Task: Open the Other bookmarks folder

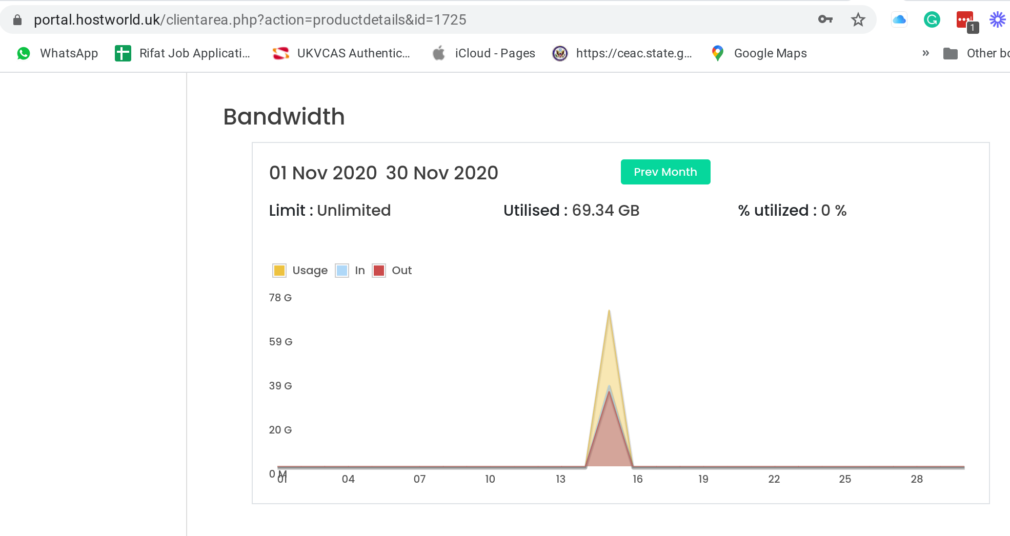Action: point(976,53)
